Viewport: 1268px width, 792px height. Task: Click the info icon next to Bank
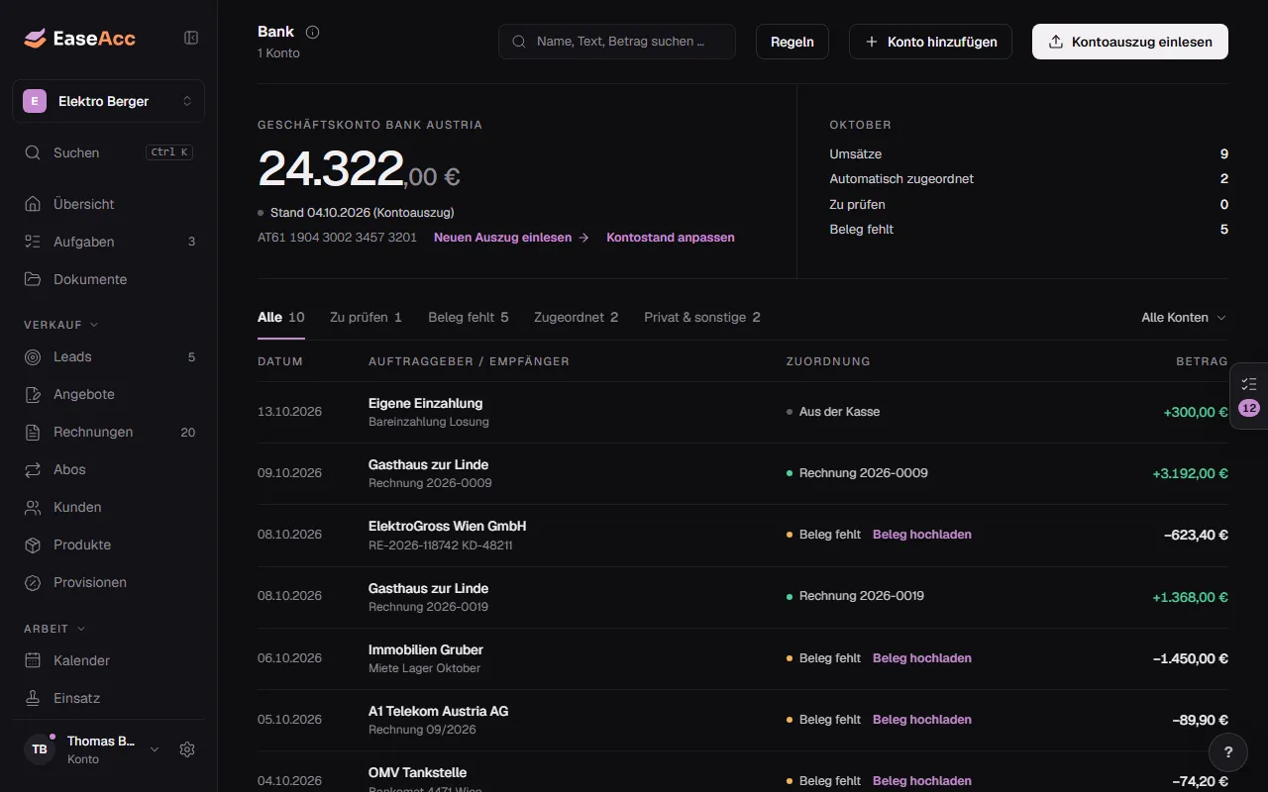(x=313, y=32)
